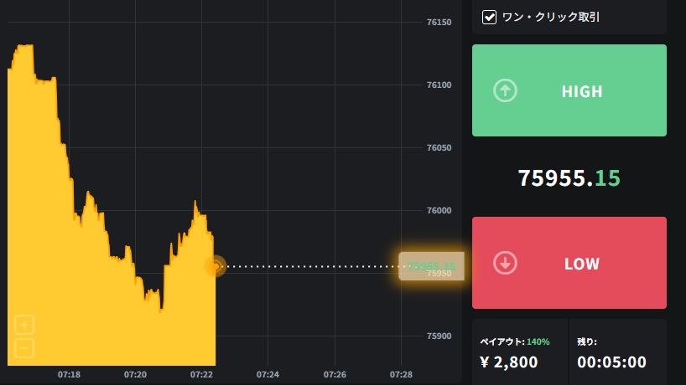Click the 07:18 time axis label
686x385 pixels.
(70, 374)
